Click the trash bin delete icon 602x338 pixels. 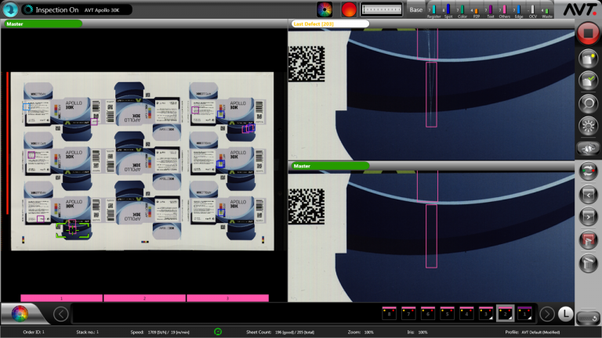[x=588, y=263]
